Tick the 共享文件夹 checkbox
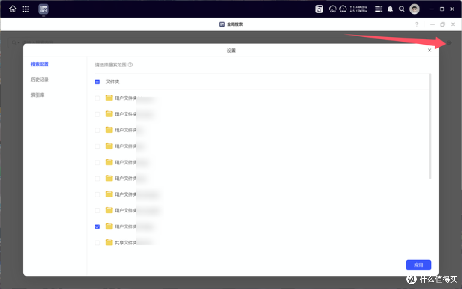 (x=97, y=243)
